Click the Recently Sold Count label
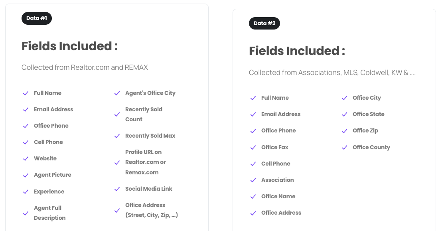444x231 pixels. point(144,115)
